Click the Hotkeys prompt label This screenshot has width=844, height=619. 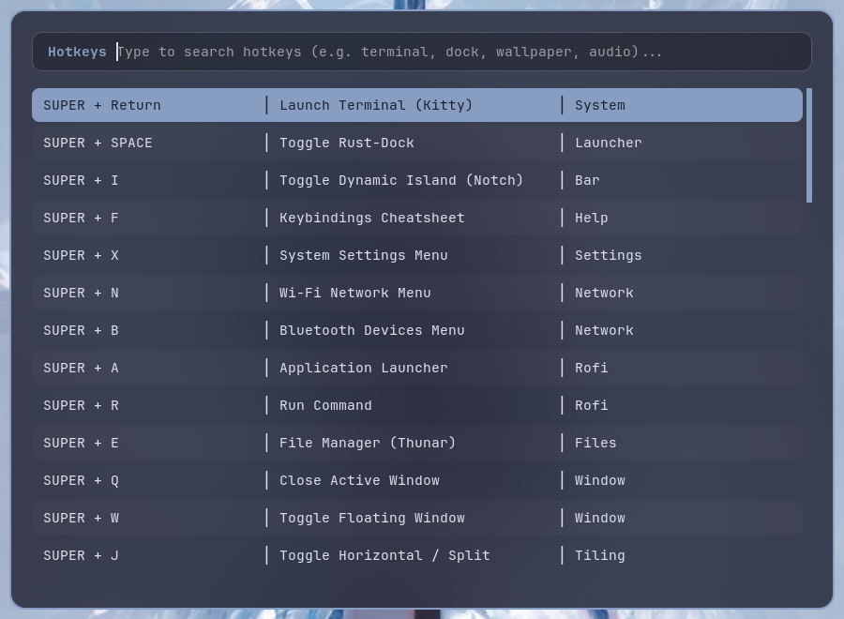(77, 53)
